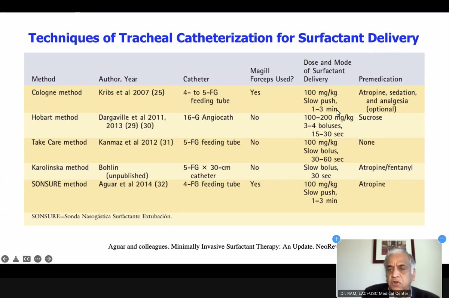This screenshot has width=449, height=298.
Task: Advance to the next slide with the forward arrow
Action: click(x=49, y=259)
